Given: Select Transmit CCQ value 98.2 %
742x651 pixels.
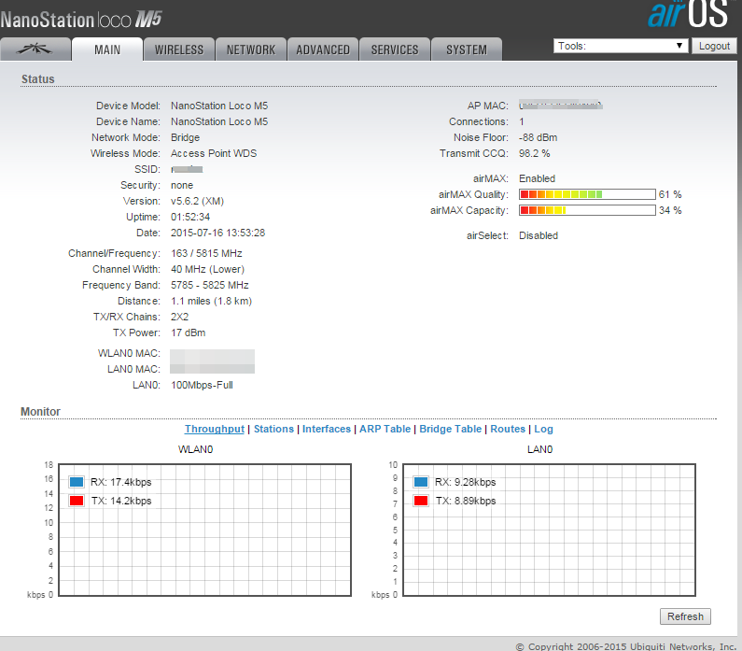Looking at the screenshot, I should 534,153.
